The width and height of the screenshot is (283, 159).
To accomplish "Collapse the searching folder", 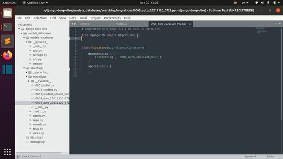I will (24, 68).
